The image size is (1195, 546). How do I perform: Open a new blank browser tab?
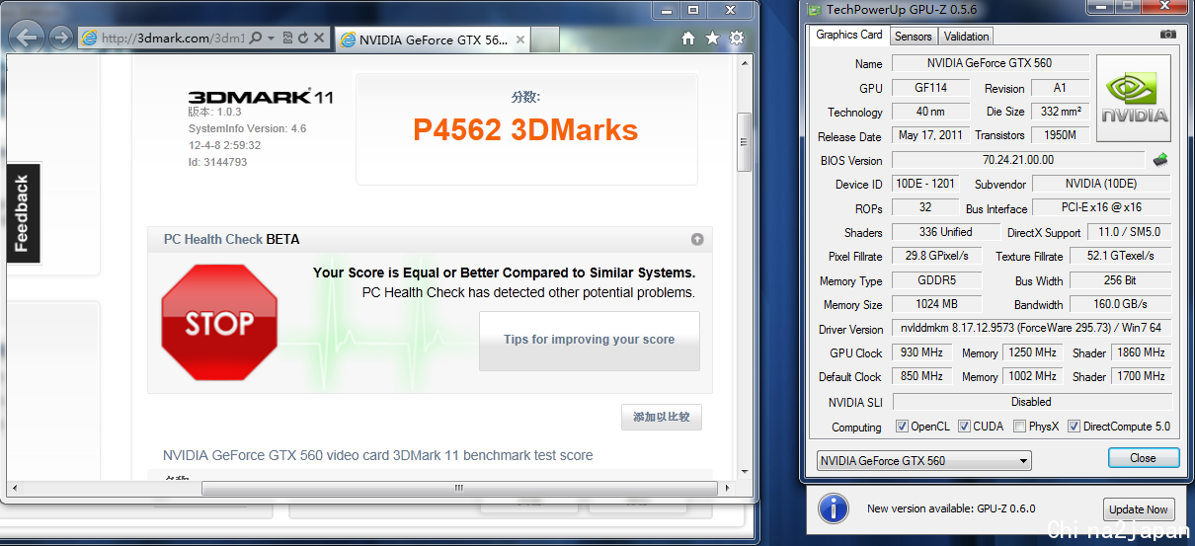coord(545,40)
